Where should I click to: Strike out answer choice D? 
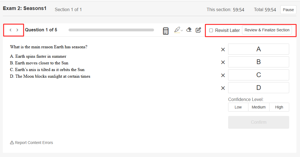[223, 88]
